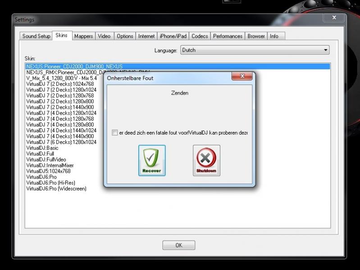
Task: Choose V_Mix_5.4_1280_800 skin
Action: pos(62,78)
